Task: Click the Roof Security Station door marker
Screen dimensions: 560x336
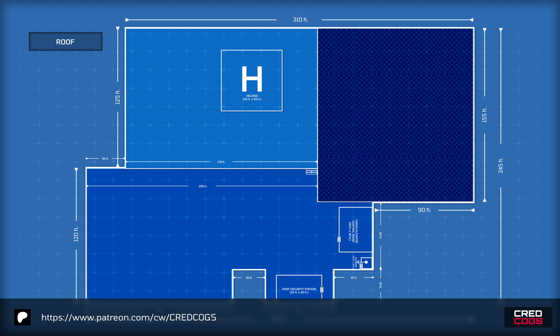Action: click(322, 289)
